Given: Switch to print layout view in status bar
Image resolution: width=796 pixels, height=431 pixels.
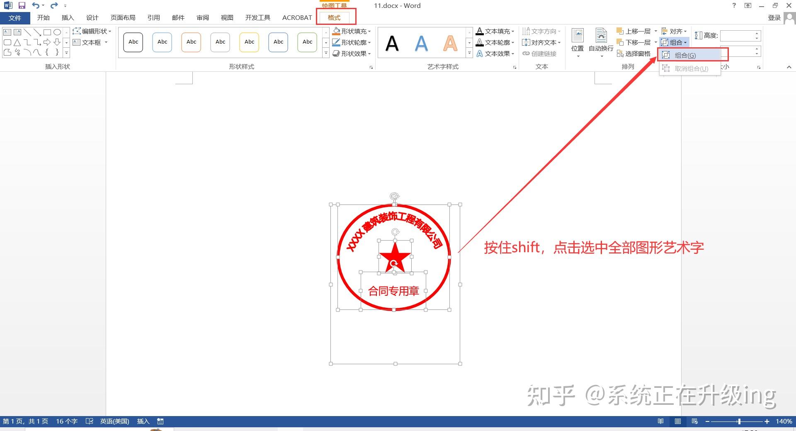Looking at the screenshot, I should coord(678,421).
